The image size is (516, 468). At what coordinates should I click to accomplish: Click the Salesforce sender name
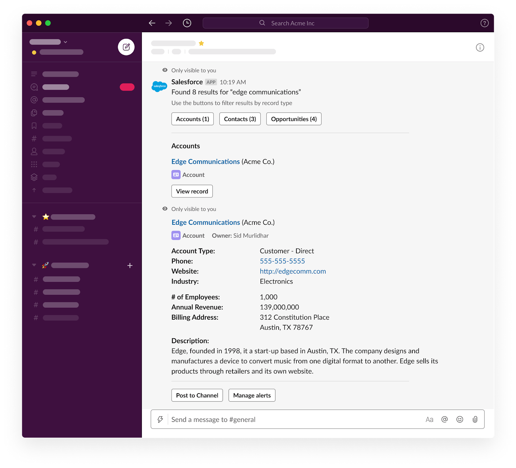[x=187, y=82]
